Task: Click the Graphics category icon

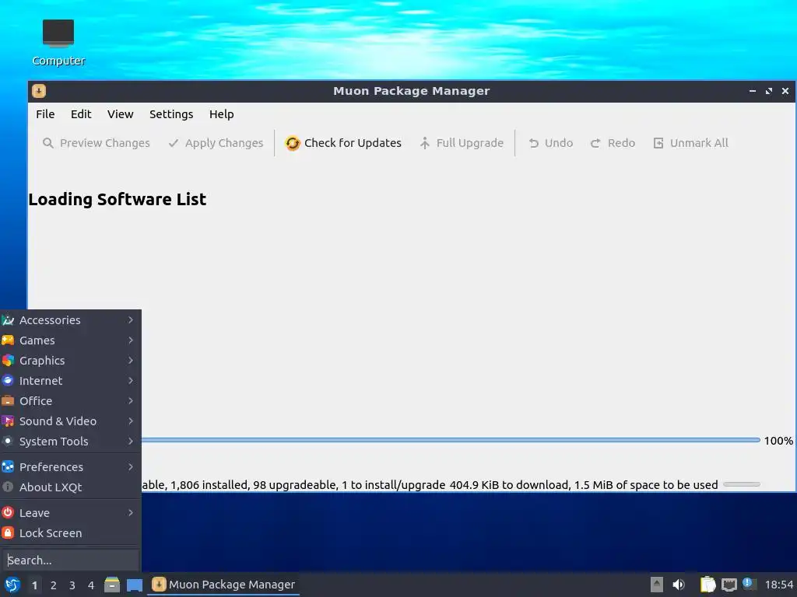Action: point(8,361)
